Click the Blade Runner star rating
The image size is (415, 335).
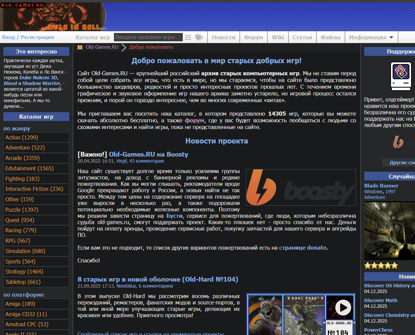[x=381, y=265]
